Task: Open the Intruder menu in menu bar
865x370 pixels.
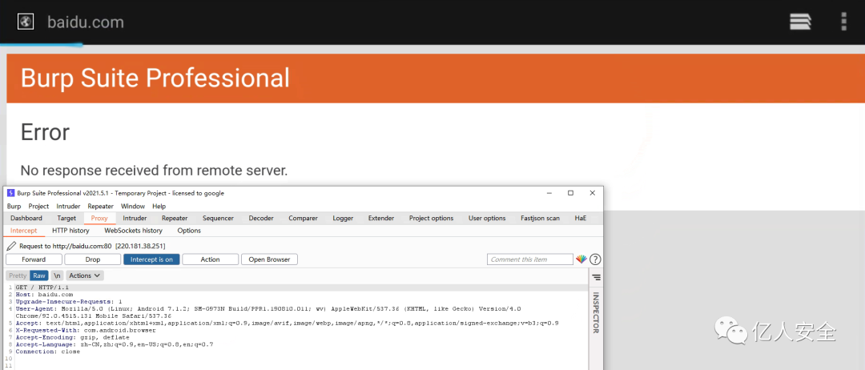Action: (x=68, y=207)
